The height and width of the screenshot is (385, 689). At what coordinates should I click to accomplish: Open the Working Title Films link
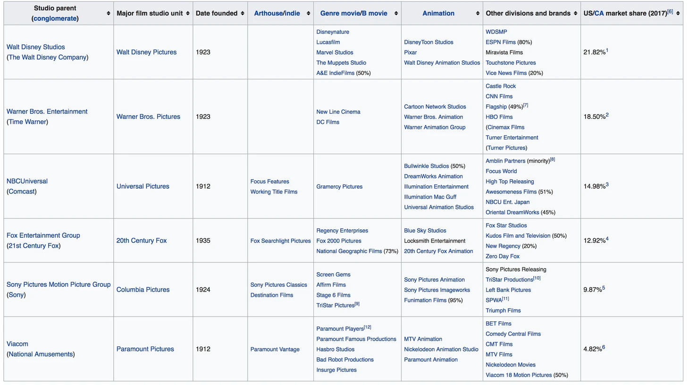tap(274, 192)
